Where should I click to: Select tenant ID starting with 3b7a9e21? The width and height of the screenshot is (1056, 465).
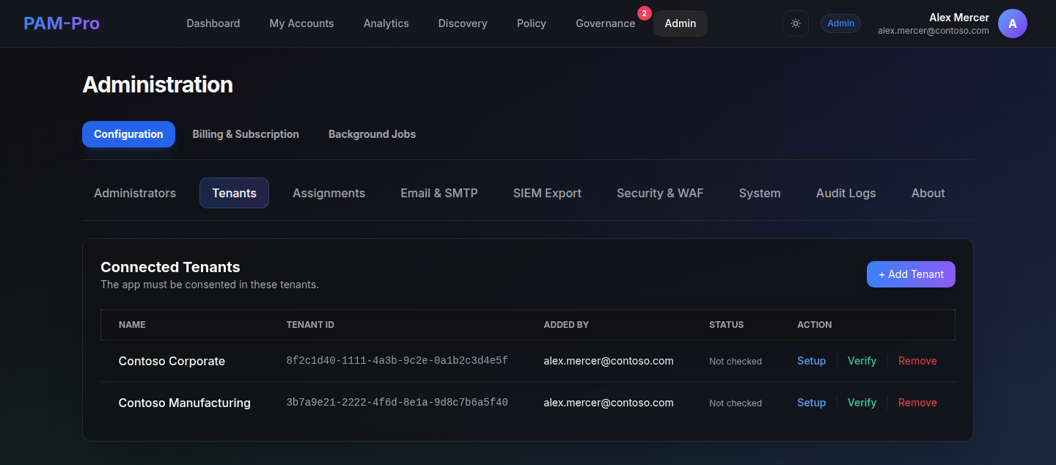coord(397,403)
